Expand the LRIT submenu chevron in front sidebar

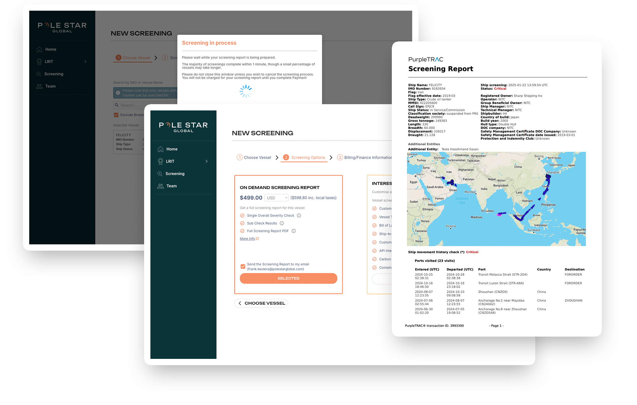[207, 161]
